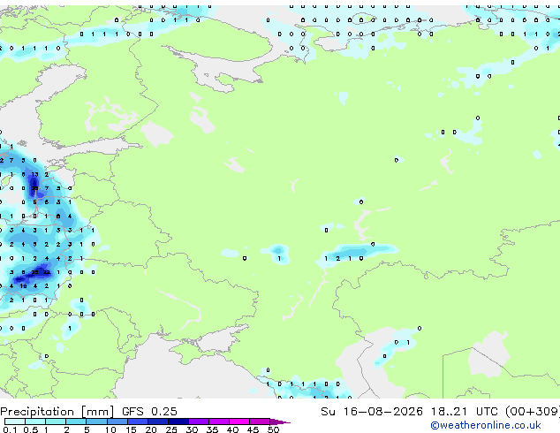Click the '45' legend scale label
This screenshot has height=433, width=560.
pyautogui.click(x=253, y=429)
